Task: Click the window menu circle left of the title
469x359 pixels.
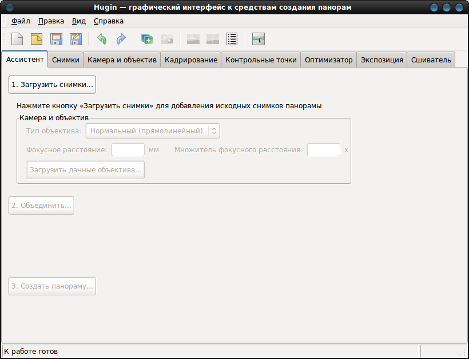Action: (x=10, y=7)
